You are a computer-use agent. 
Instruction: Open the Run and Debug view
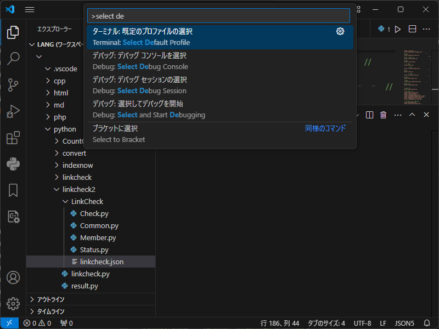click(13, 111)
